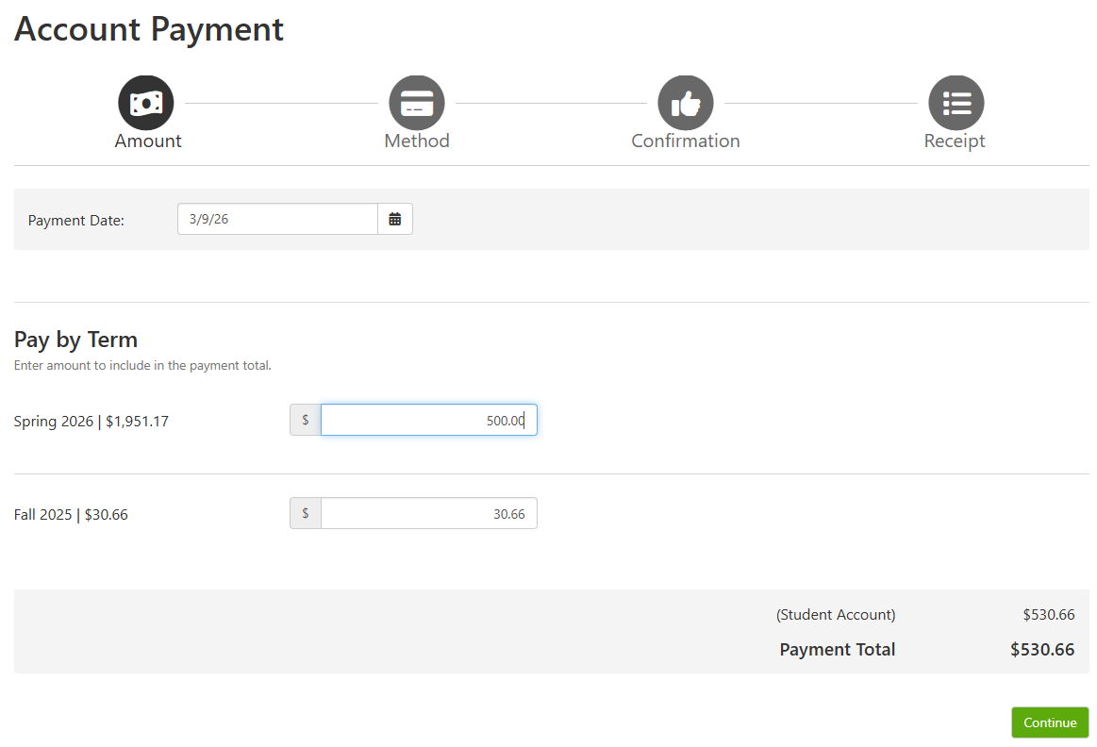
Task: Click the dollar sign beside Fall 2025 field
Action: (x=306, y=513)
